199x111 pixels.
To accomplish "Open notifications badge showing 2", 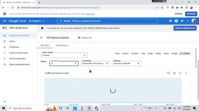I will (x=176, y=21).
